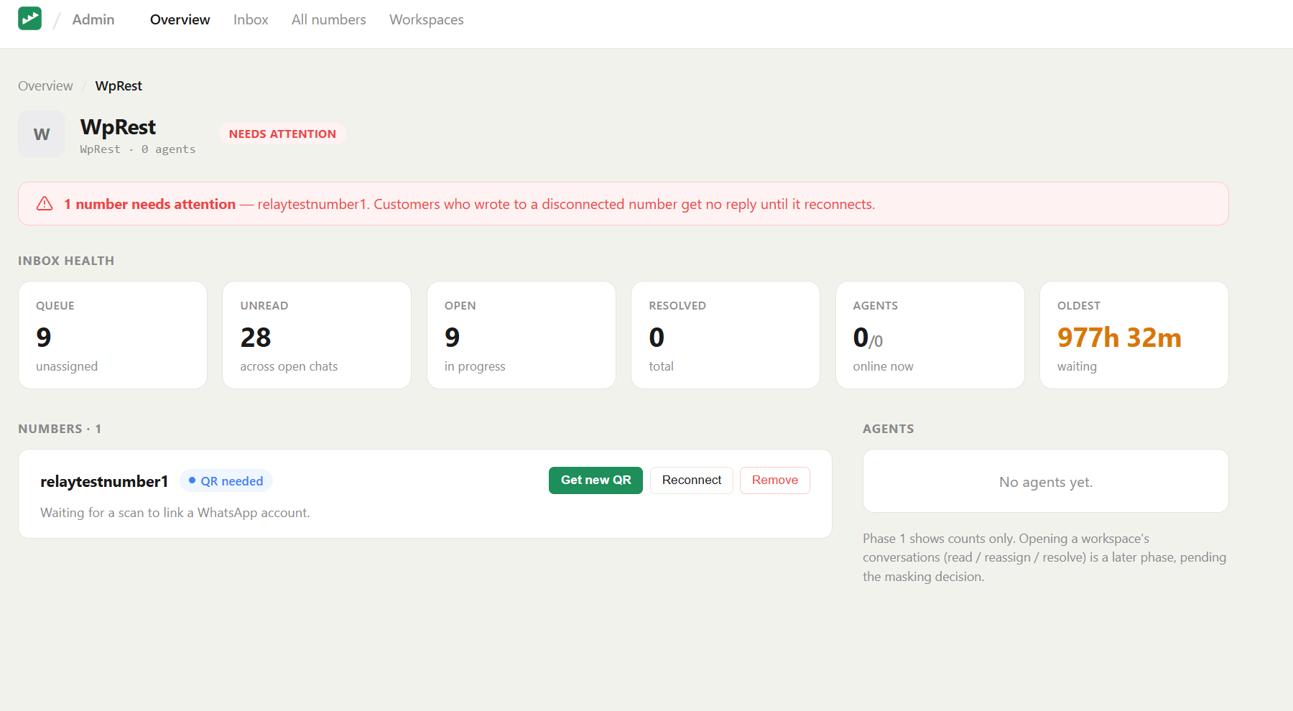Click the warning triangle alert icon

[45, 204]
